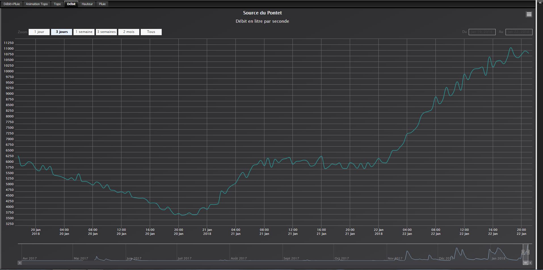Select the Topo tab

(x=57, y=4)
